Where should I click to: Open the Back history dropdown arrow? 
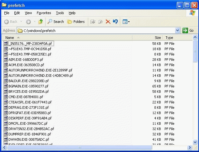click(21, 22)
